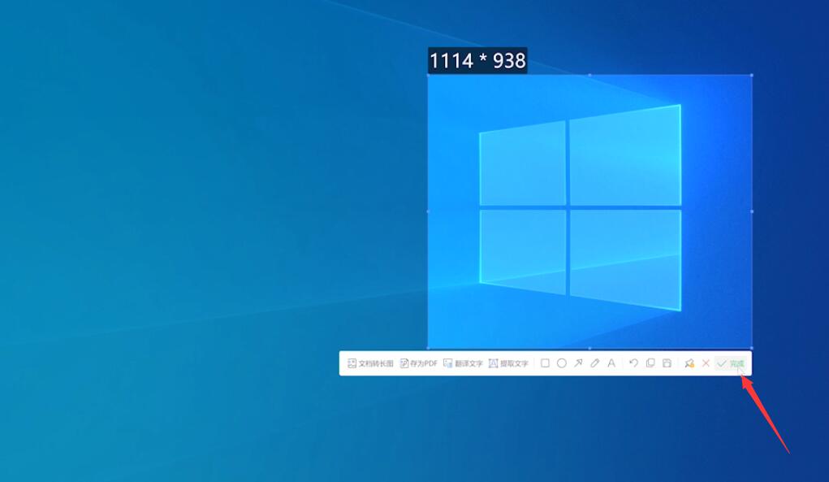829x482 pixels.
Task: Click the left edge middle selection handle
Action: pos(428,211)
